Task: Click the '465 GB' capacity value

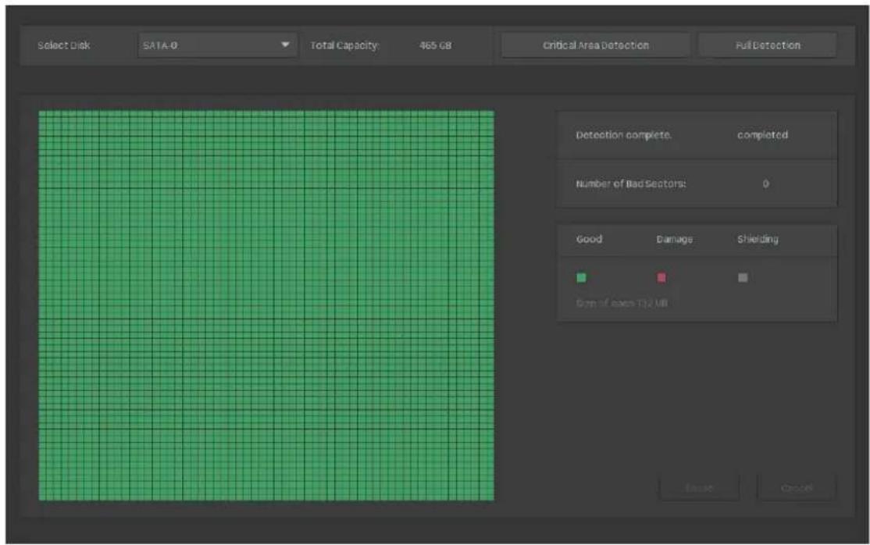Action: (x=435, y=45)
